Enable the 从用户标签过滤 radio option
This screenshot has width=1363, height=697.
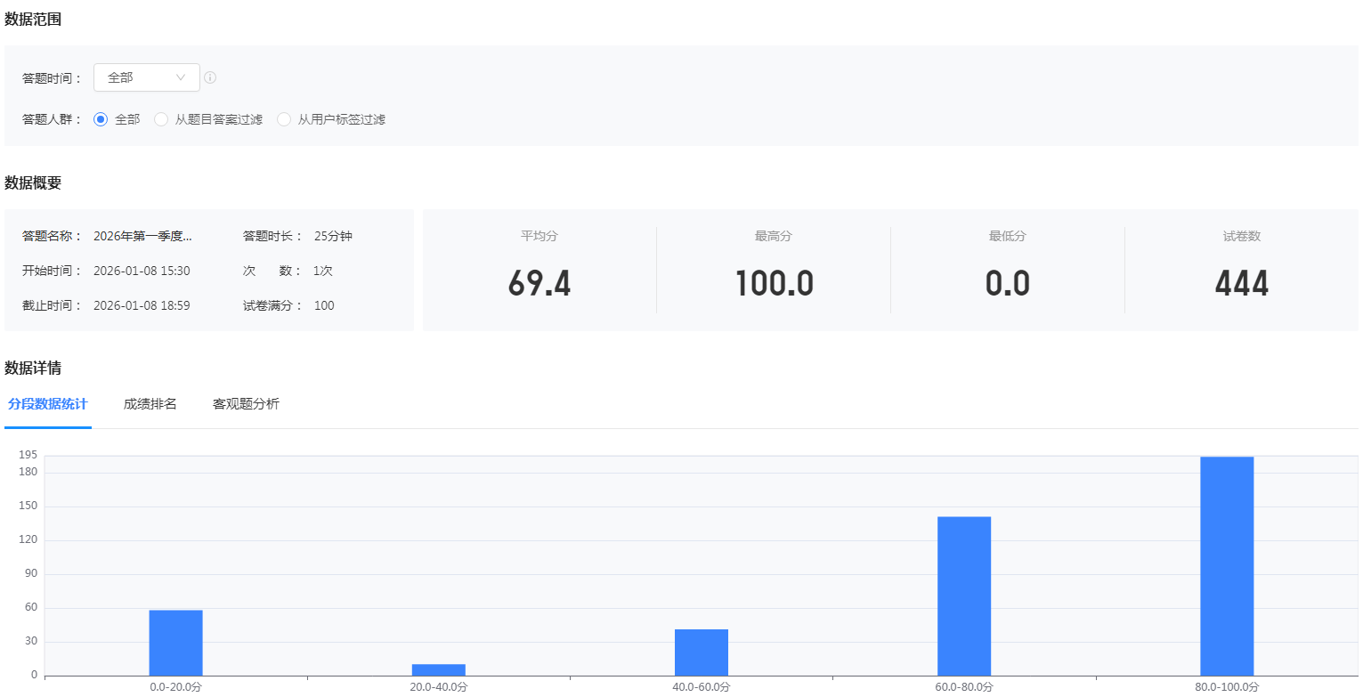(x=284, y=119)
